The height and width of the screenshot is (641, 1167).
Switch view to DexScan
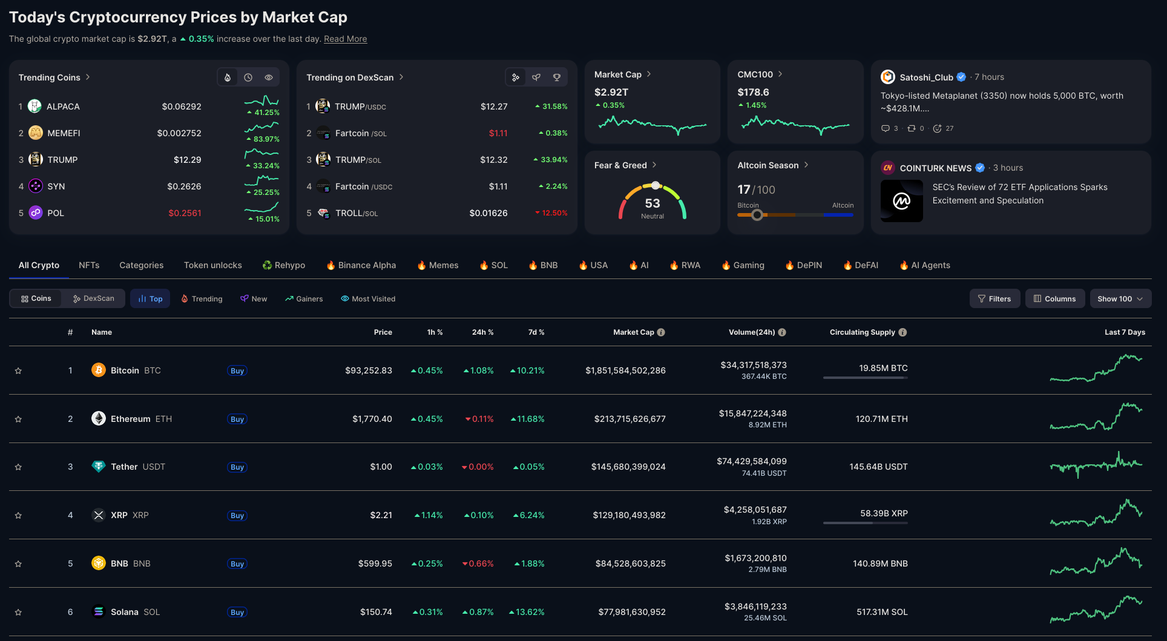pos(94,298)
